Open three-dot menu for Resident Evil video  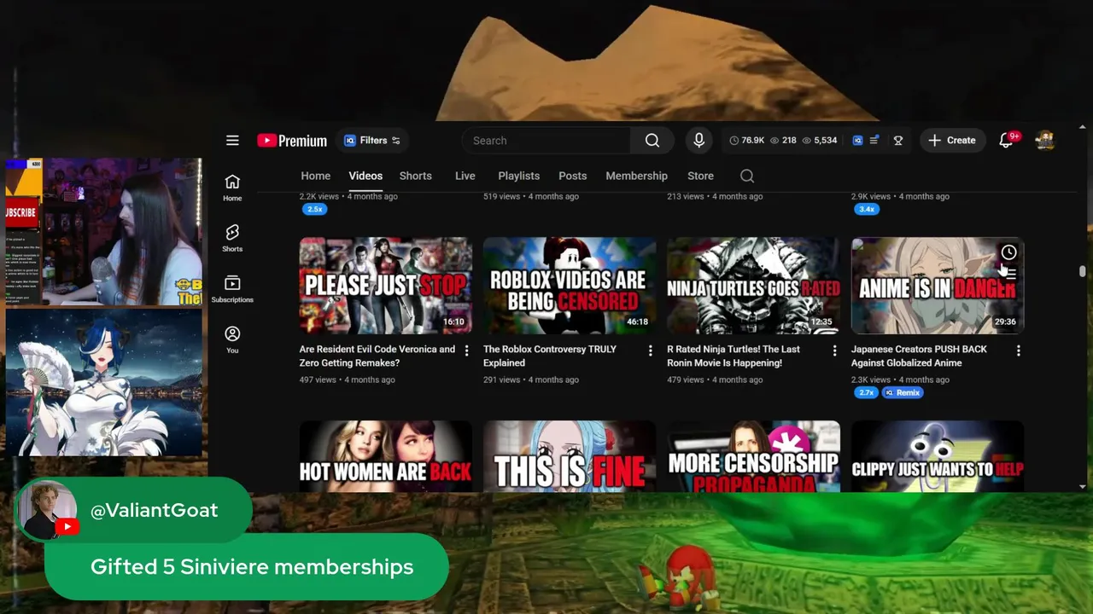pos(466,350)
